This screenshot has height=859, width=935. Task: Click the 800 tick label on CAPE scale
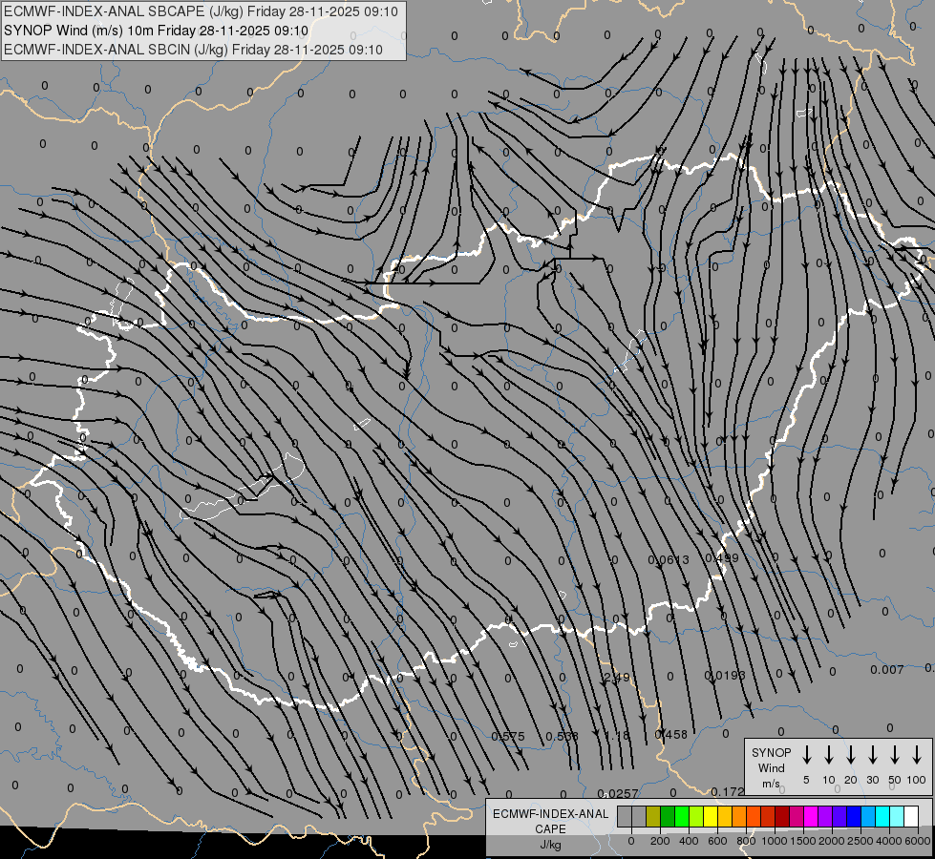pyautogui.click(x=746, y=841)
